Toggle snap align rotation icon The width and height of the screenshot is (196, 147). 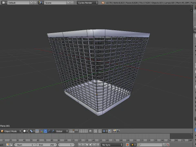pos(110,131)
